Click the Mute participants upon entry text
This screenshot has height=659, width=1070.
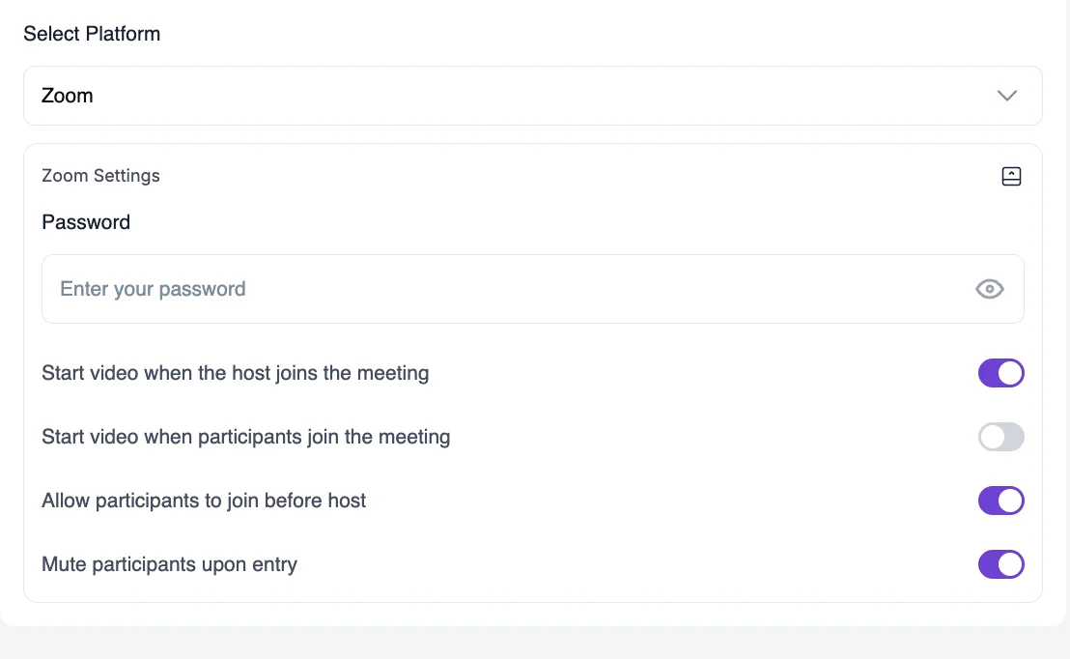tap(169, 564)
